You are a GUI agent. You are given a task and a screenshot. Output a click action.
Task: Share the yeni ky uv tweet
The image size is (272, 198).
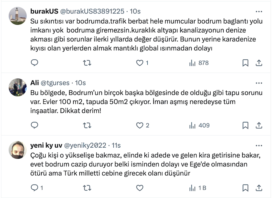(259, 188)
